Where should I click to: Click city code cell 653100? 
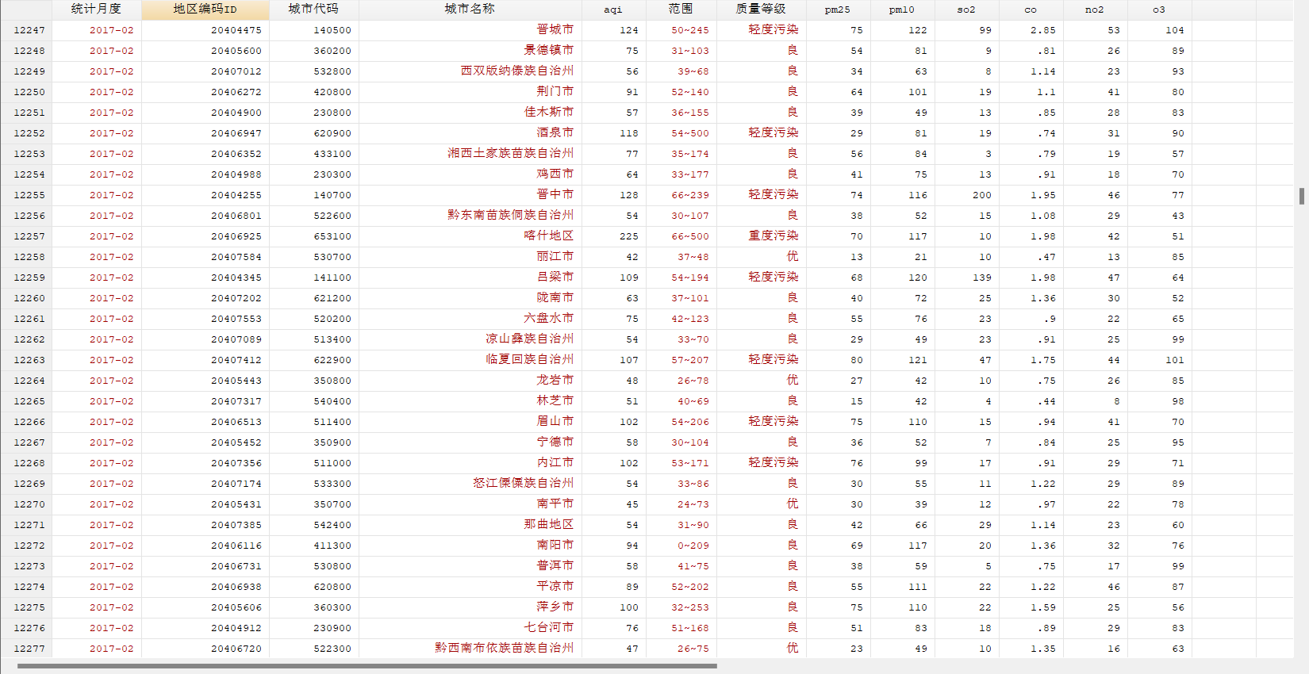(314, 236)
